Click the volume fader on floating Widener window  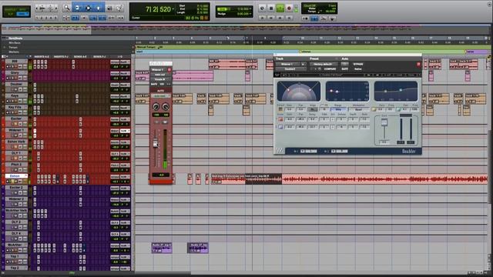coord(156,144)
